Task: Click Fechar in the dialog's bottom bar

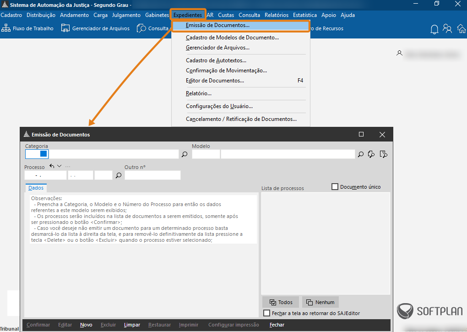Action: tap(277, 325)
